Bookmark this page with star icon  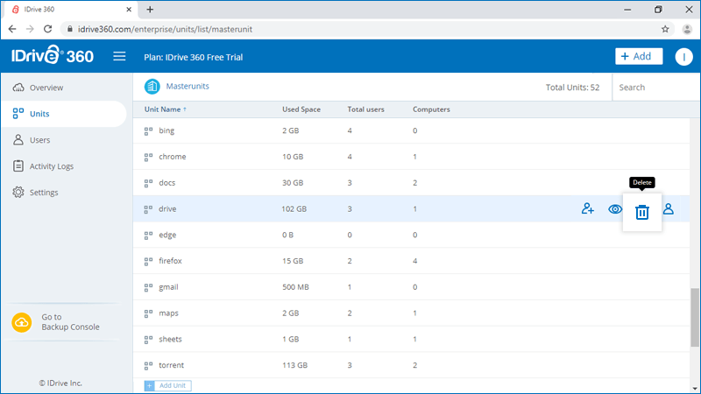pos(665,29)
